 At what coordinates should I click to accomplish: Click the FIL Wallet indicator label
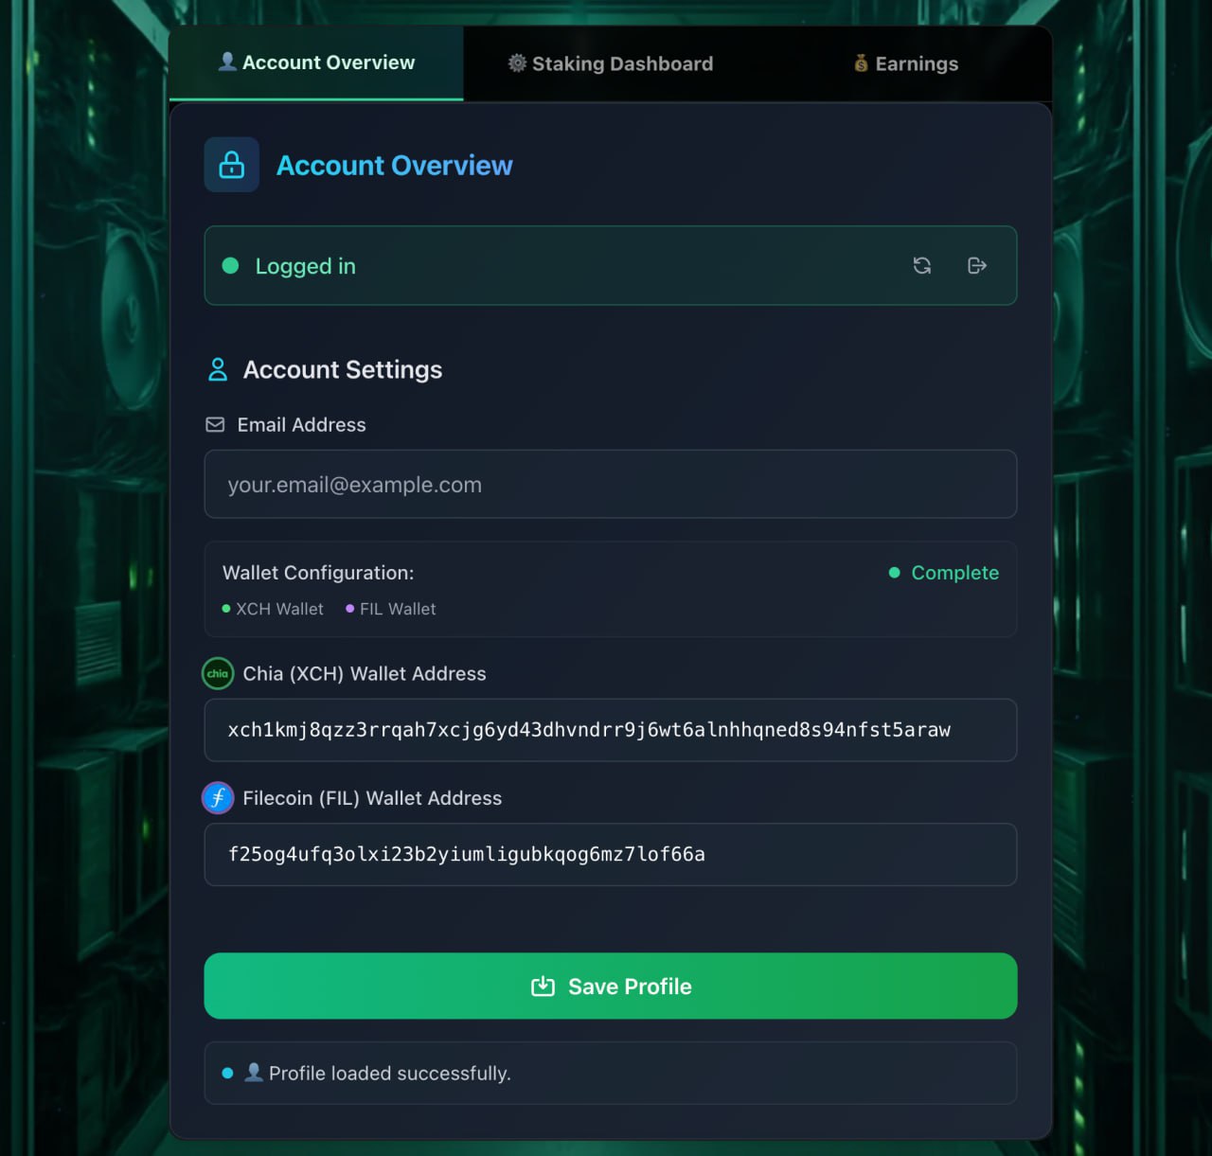[x=397, y=609]
